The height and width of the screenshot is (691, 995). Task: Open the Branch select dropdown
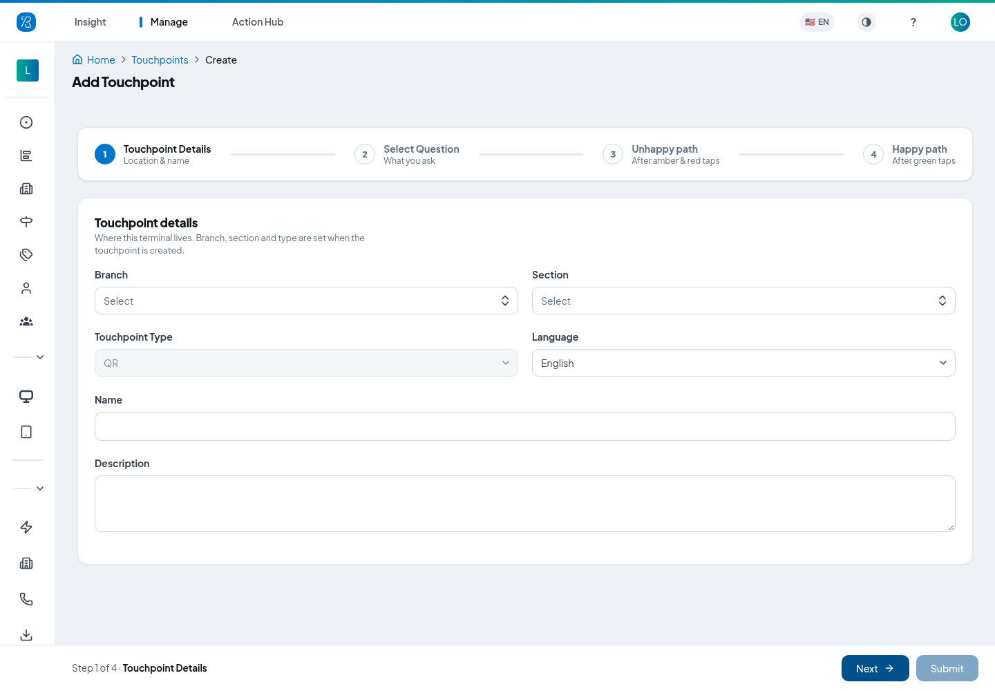306,301
